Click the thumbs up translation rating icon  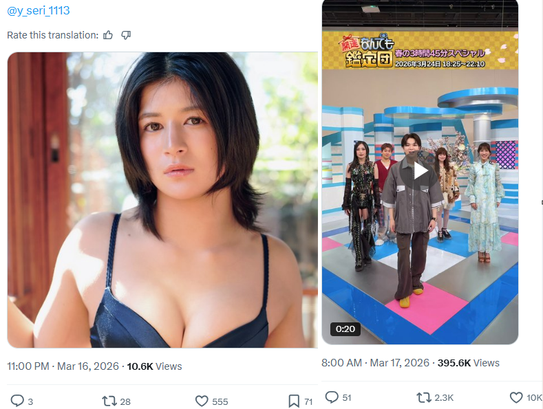(108, 35)
